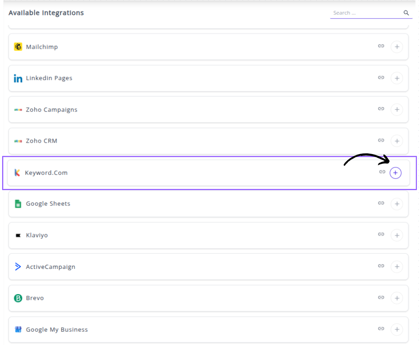Click the link icon next to Brevo
This screenshot has width=420, height=345.
point(381,298)
